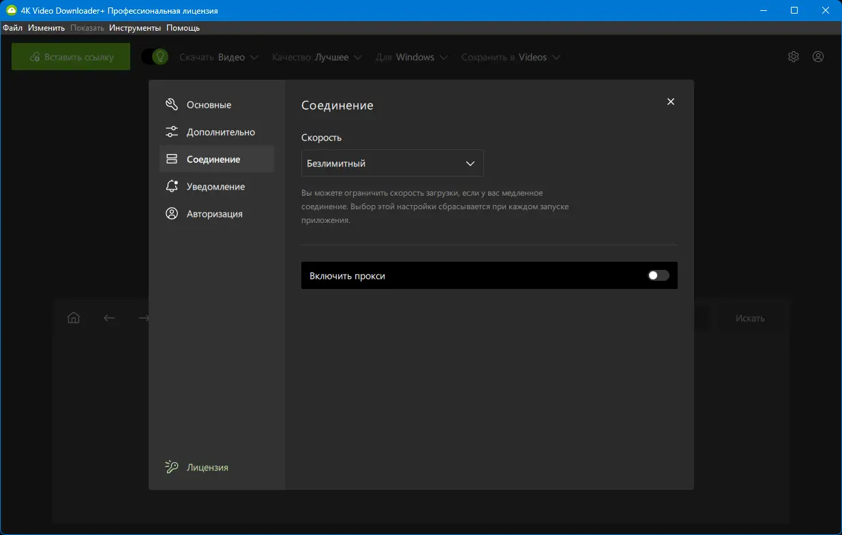Select the Соединение settings section
The image size is (842, 535).
pyautogui.click(x=217, y=159)
